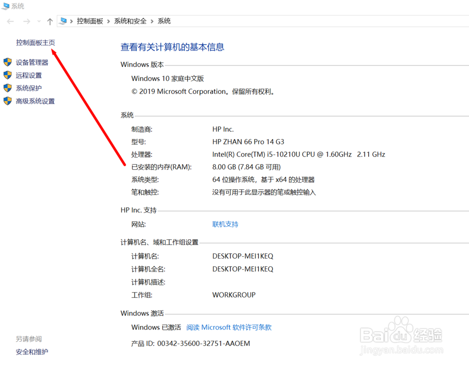Image resolution: width=469 pixels, height=366 pixels.
Task: Navigate to 控制面板 via the breadcrumb
Action: pos(90,21)
